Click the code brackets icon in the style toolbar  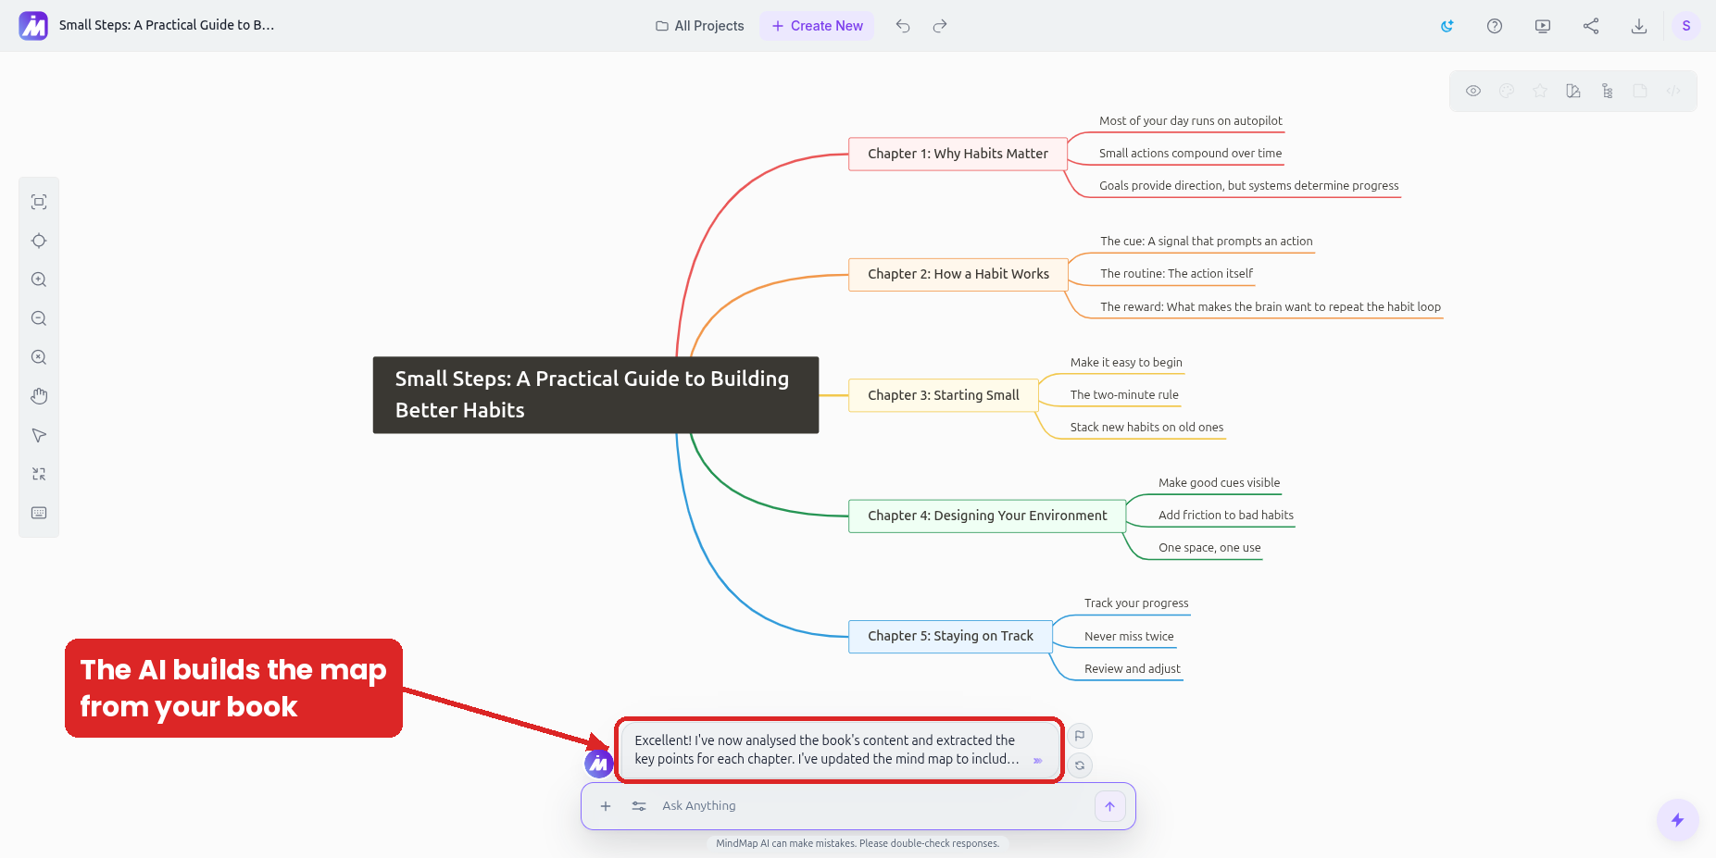1673,91
